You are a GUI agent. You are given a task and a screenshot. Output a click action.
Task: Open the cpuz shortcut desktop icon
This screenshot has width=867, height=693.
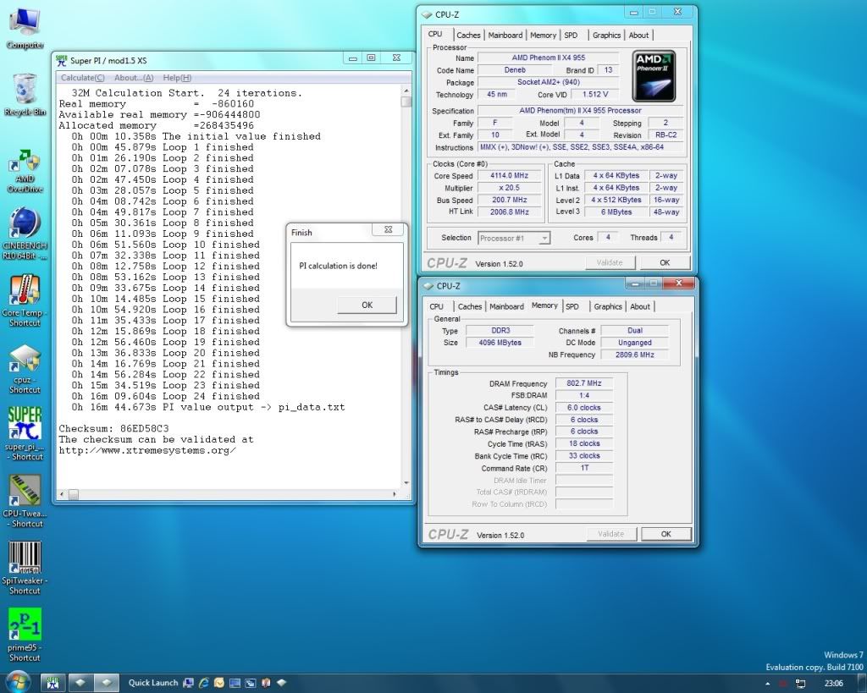click(x=25, y=369)
